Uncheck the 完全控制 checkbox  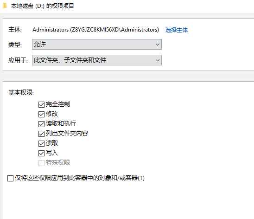[41, 104]
